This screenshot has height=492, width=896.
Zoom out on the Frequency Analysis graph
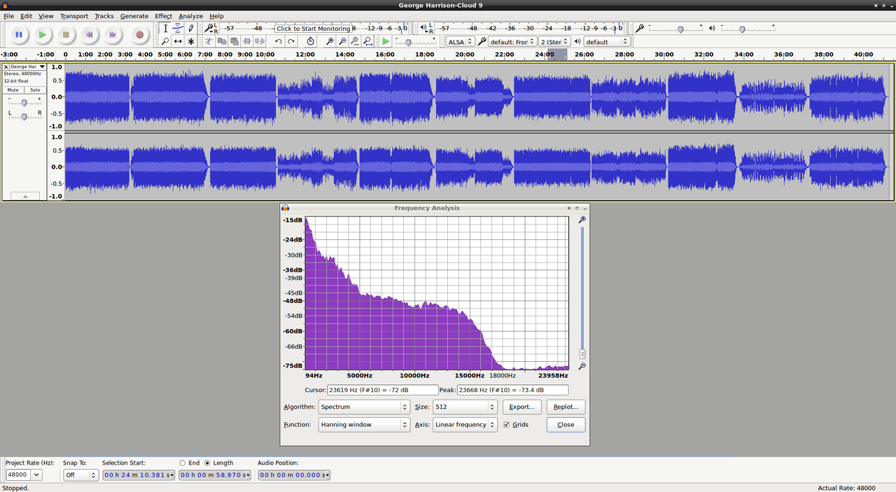(x=582, y=366)
